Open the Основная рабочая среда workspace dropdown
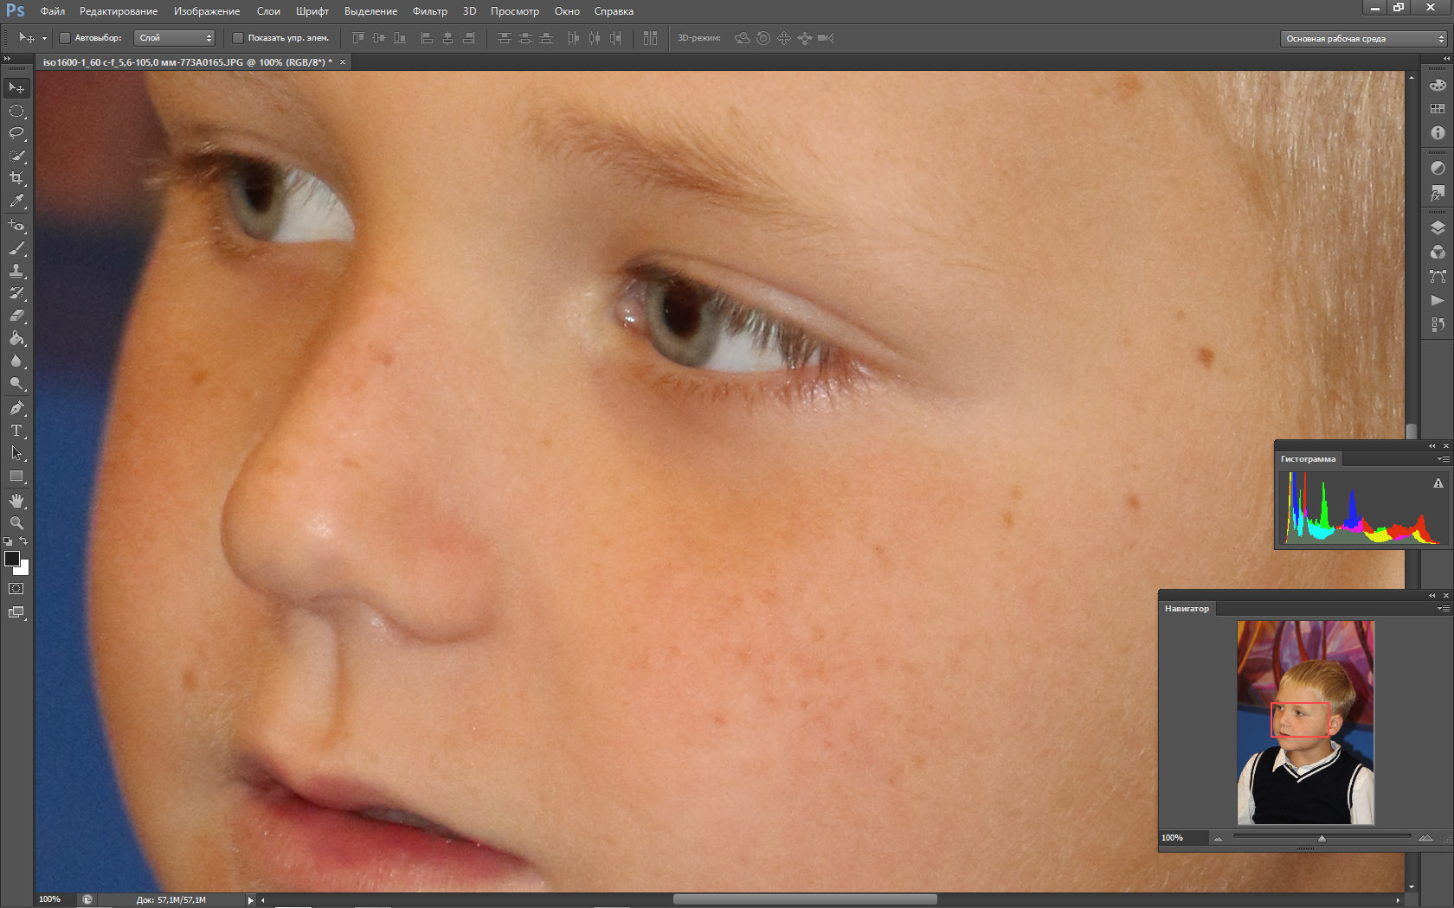 (1363, 38)
